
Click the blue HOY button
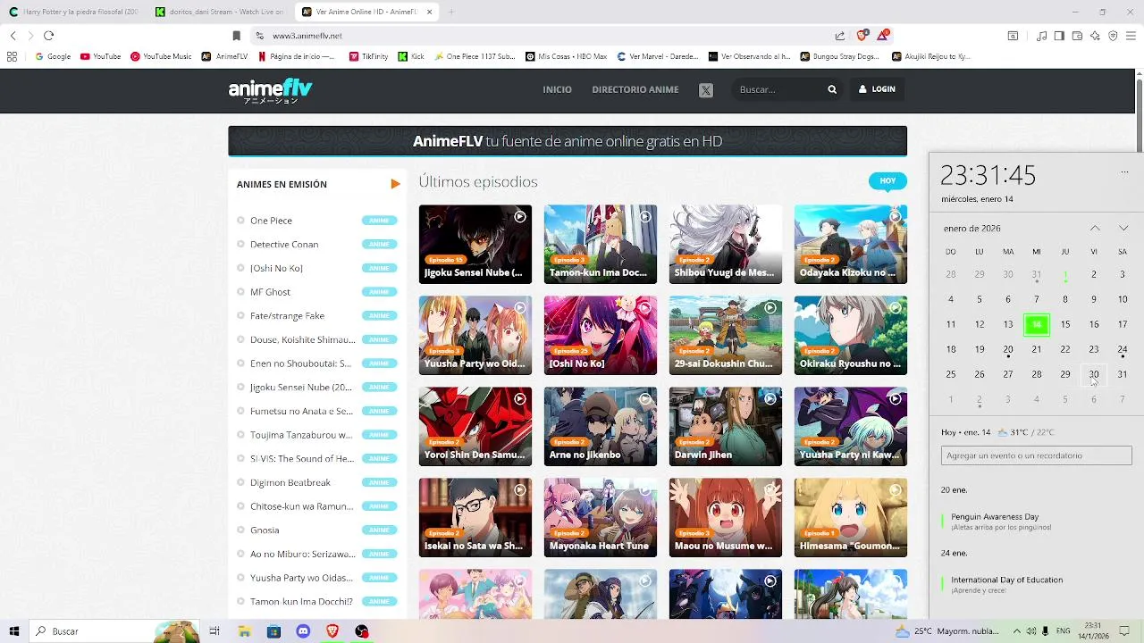point(887,180)
